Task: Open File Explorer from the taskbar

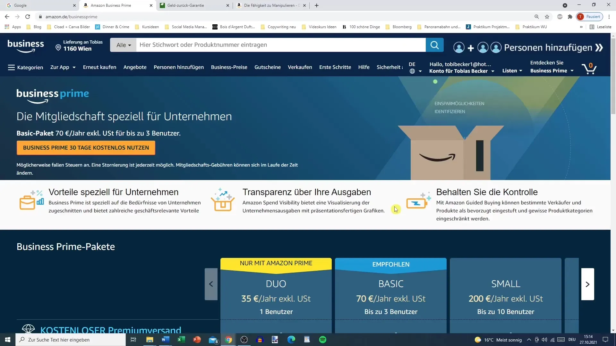Action: click(150, 340)
